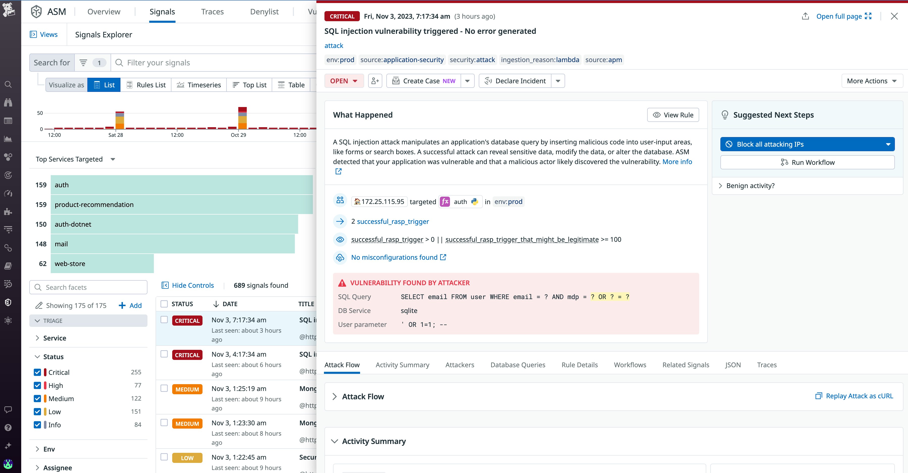Open the help question mark icon
Image resolution: width=908 pixels, height=473 pixels.
pos(8,428)
